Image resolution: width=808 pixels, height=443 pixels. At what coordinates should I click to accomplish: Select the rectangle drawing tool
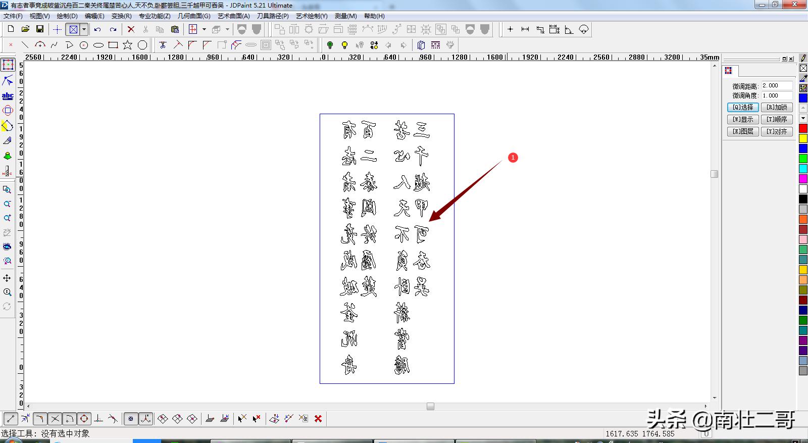(113, 45)
